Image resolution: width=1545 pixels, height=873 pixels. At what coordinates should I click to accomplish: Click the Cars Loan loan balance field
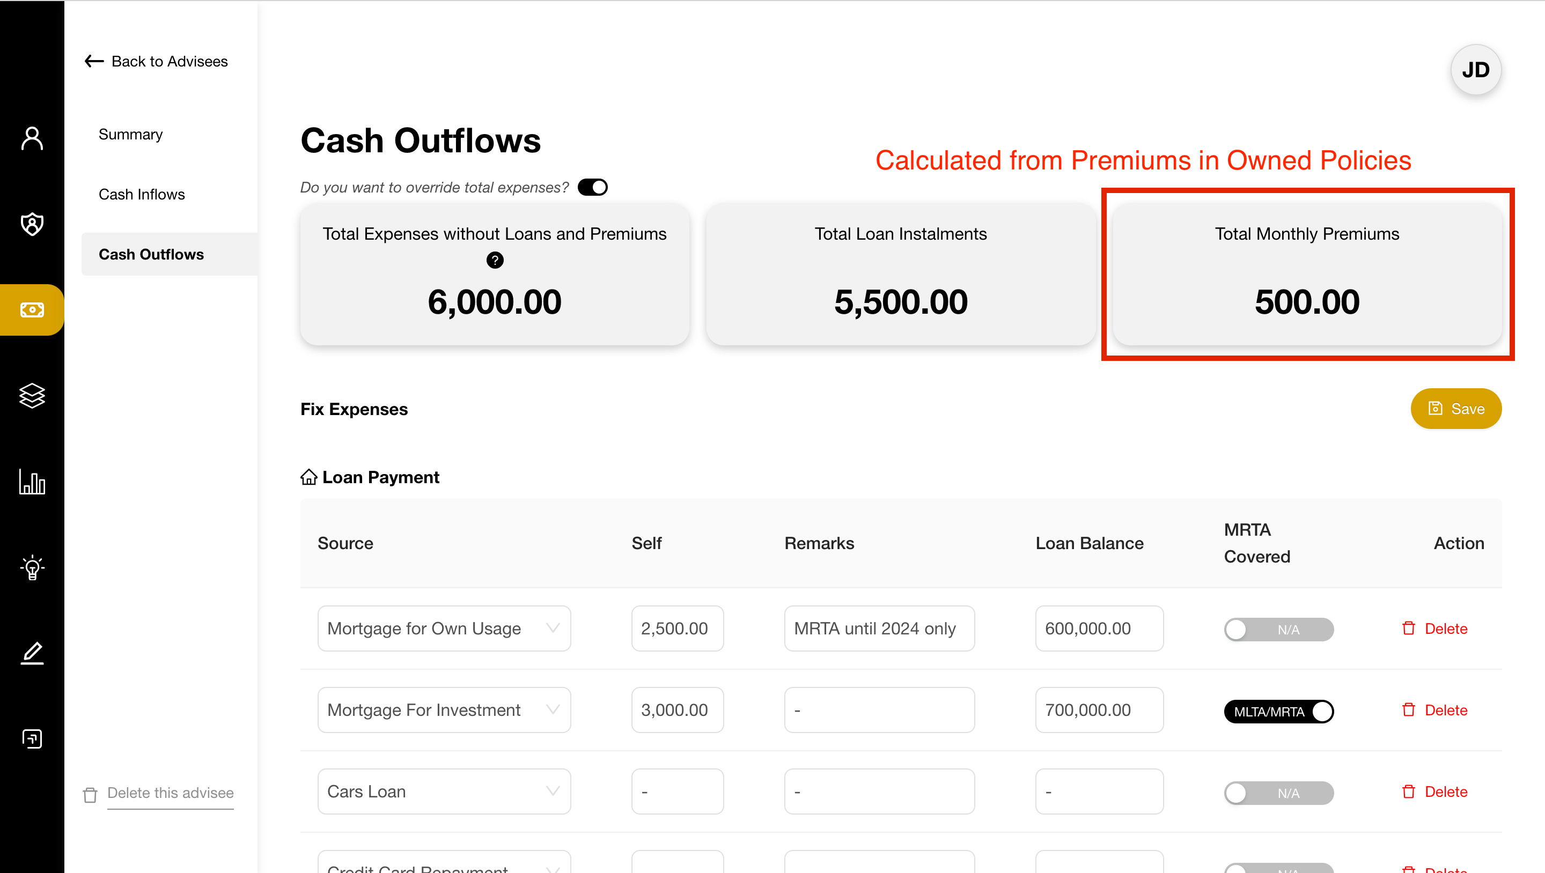[1099, 791]
